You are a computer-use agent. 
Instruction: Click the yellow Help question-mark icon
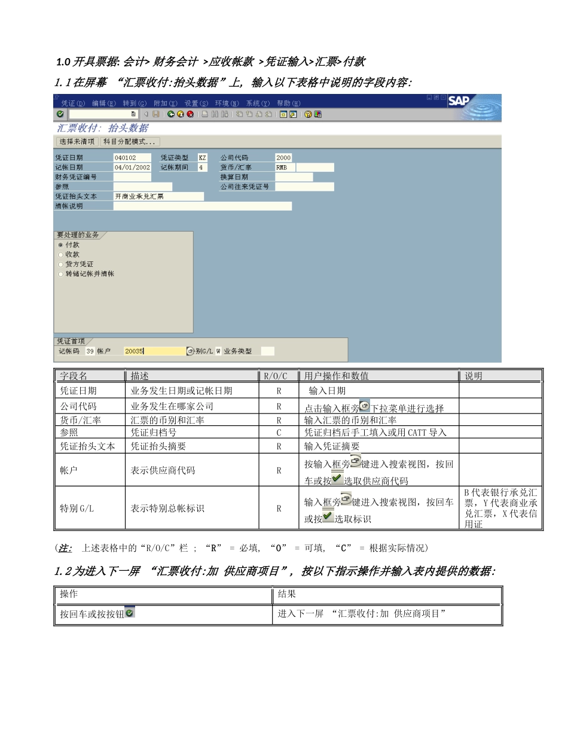point(308,114)
